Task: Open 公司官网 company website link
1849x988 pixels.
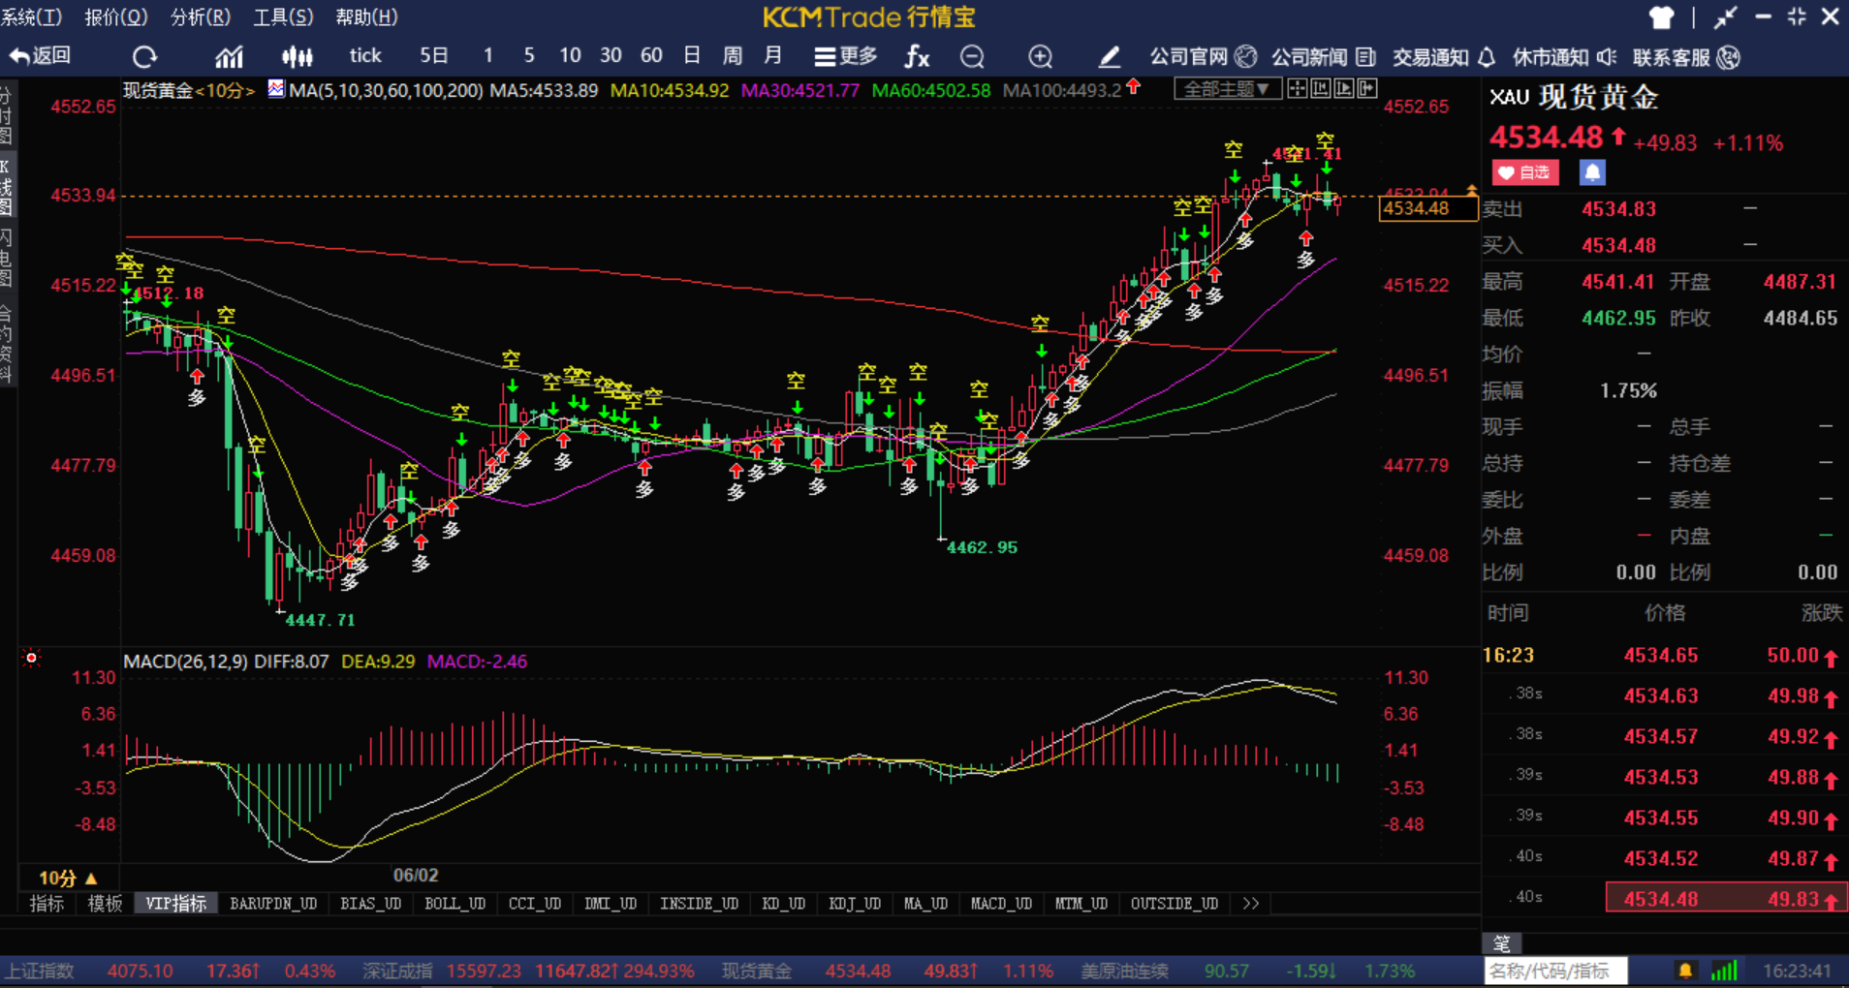Action: coord(1203,57)
